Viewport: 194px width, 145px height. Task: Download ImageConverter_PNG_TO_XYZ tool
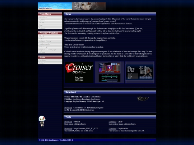68,129
